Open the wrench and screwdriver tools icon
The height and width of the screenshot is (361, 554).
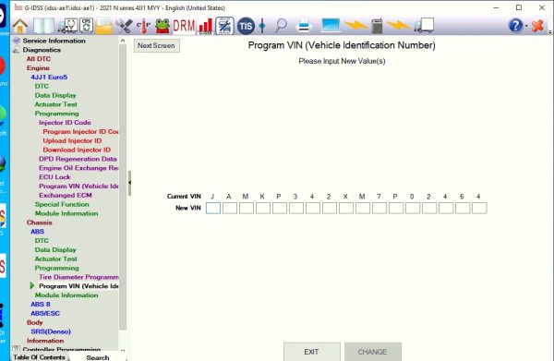click(124, 26)
